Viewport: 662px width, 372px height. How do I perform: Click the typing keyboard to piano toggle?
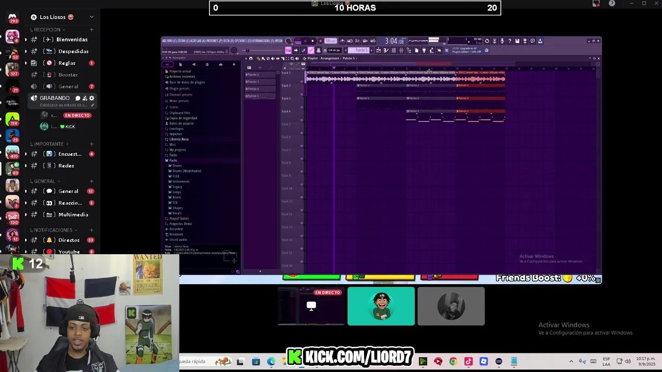[289, 50]
